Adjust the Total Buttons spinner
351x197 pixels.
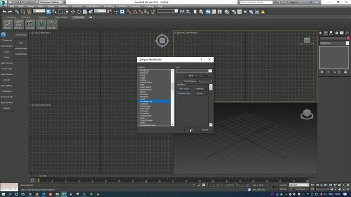(x=211, y=82)
